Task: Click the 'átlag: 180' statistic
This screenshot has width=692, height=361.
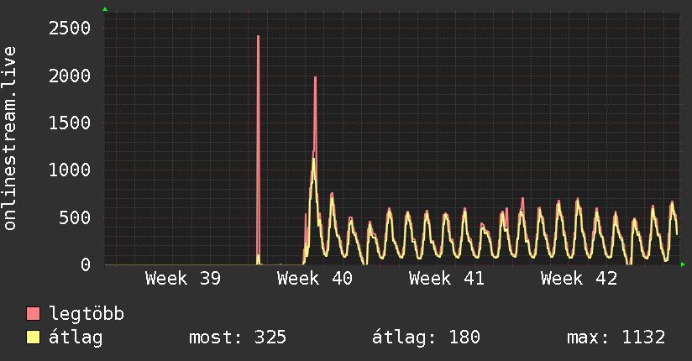Action: tap(426, 337)
